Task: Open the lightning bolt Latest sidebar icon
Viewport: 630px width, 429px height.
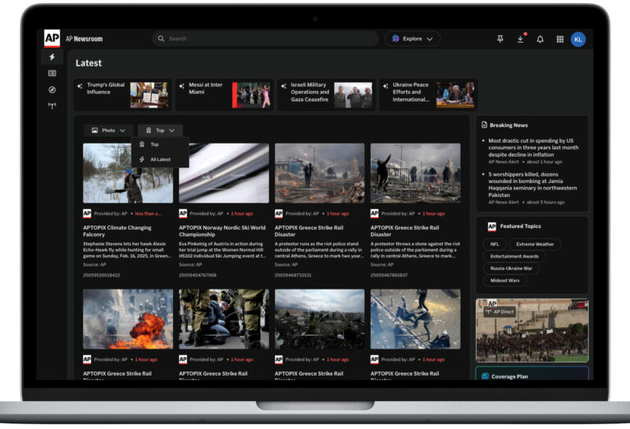Action: [x=52, y=57]
